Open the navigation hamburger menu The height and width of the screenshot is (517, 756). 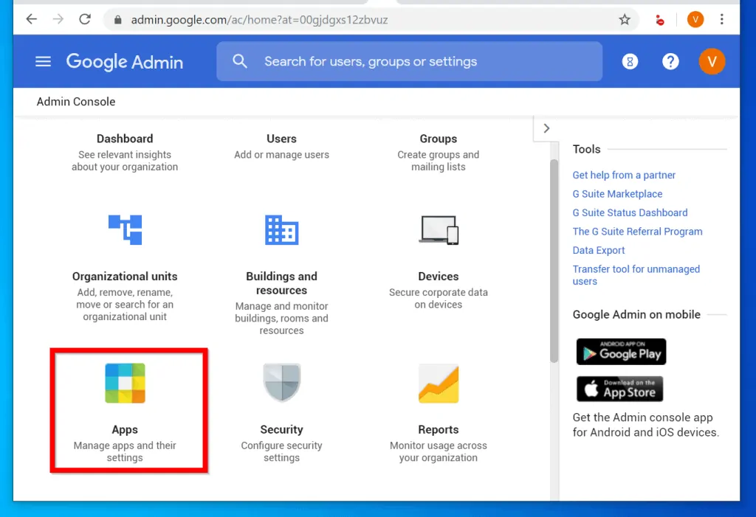(43, 61)
